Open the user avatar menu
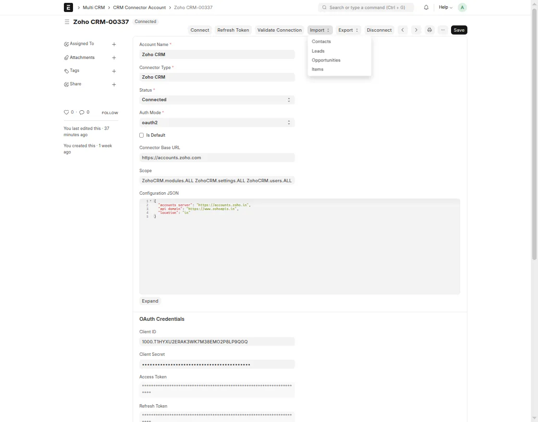538x422 pixels. 462,7
